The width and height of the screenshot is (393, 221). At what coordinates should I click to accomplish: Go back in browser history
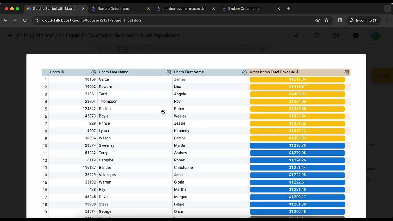[5, 20]
